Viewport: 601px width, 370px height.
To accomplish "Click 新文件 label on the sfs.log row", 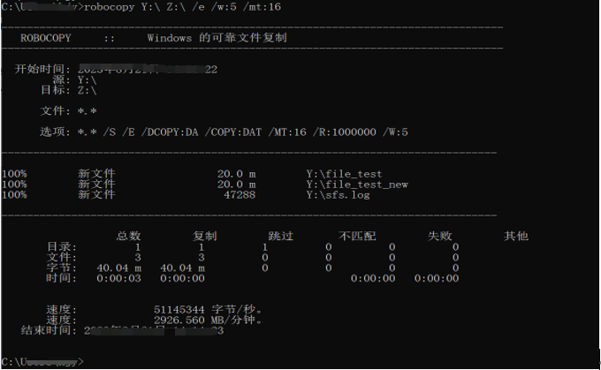I will 96,194.
